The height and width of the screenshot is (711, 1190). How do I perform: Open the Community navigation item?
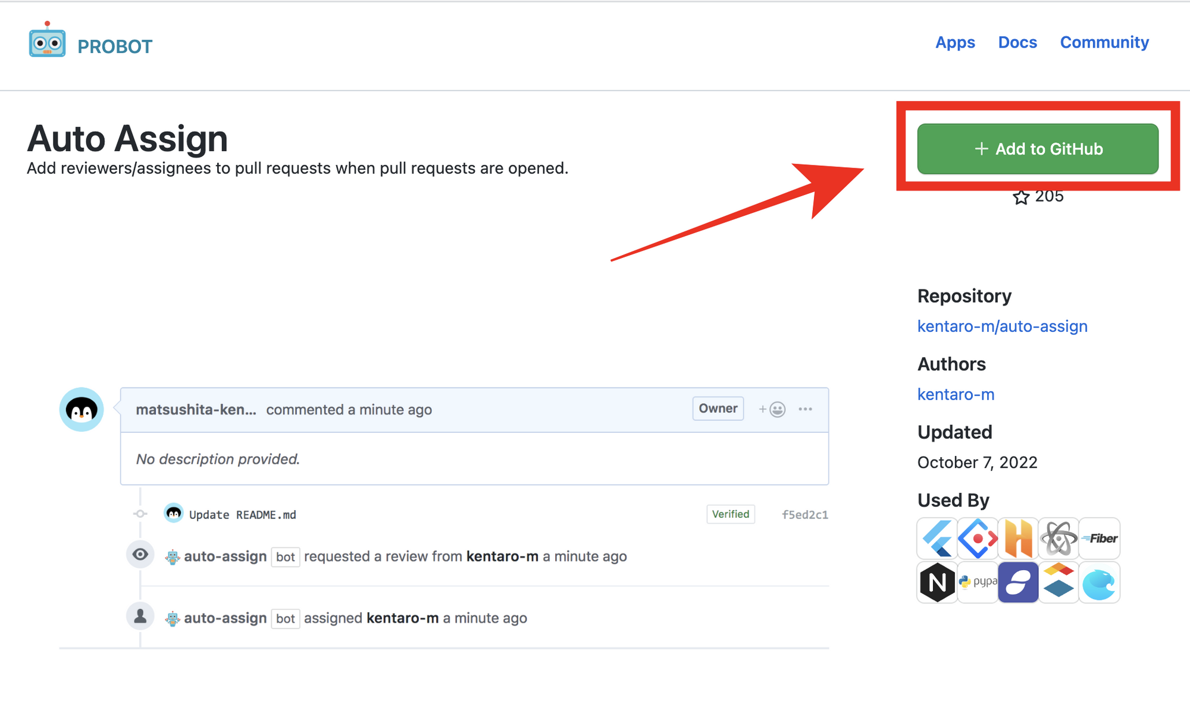point(1104,42)
